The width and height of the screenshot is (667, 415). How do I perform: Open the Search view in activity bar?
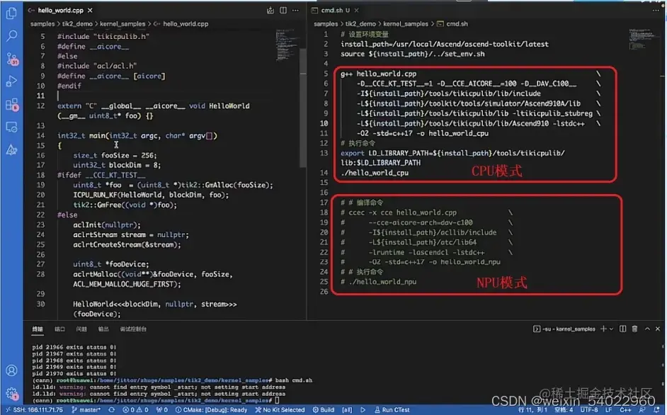tap(11, 35)
